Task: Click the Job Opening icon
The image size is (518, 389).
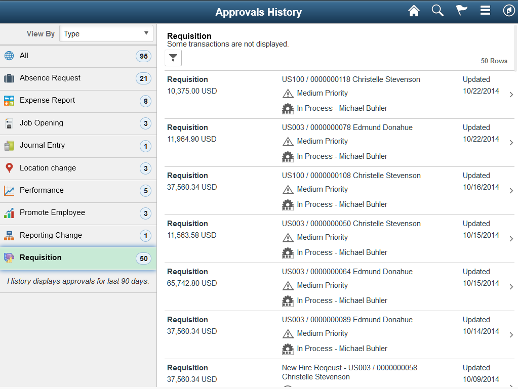Action: (9, 123)
